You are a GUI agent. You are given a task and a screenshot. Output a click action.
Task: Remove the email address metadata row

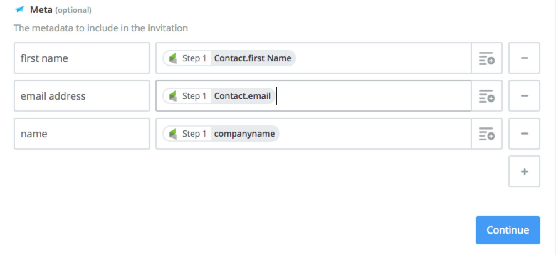point(524,96)
